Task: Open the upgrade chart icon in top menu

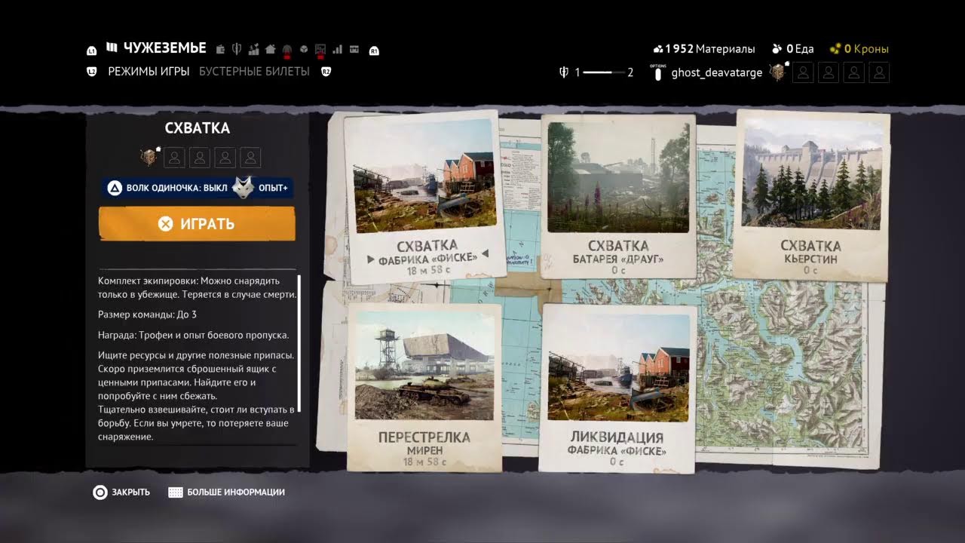Action: pyautogui.click(x=253, y=50)
